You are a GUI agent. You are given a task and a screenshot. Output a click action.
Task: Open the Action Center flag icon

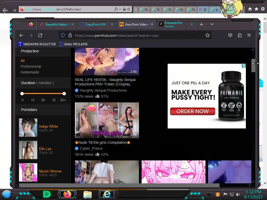point(225,194)
